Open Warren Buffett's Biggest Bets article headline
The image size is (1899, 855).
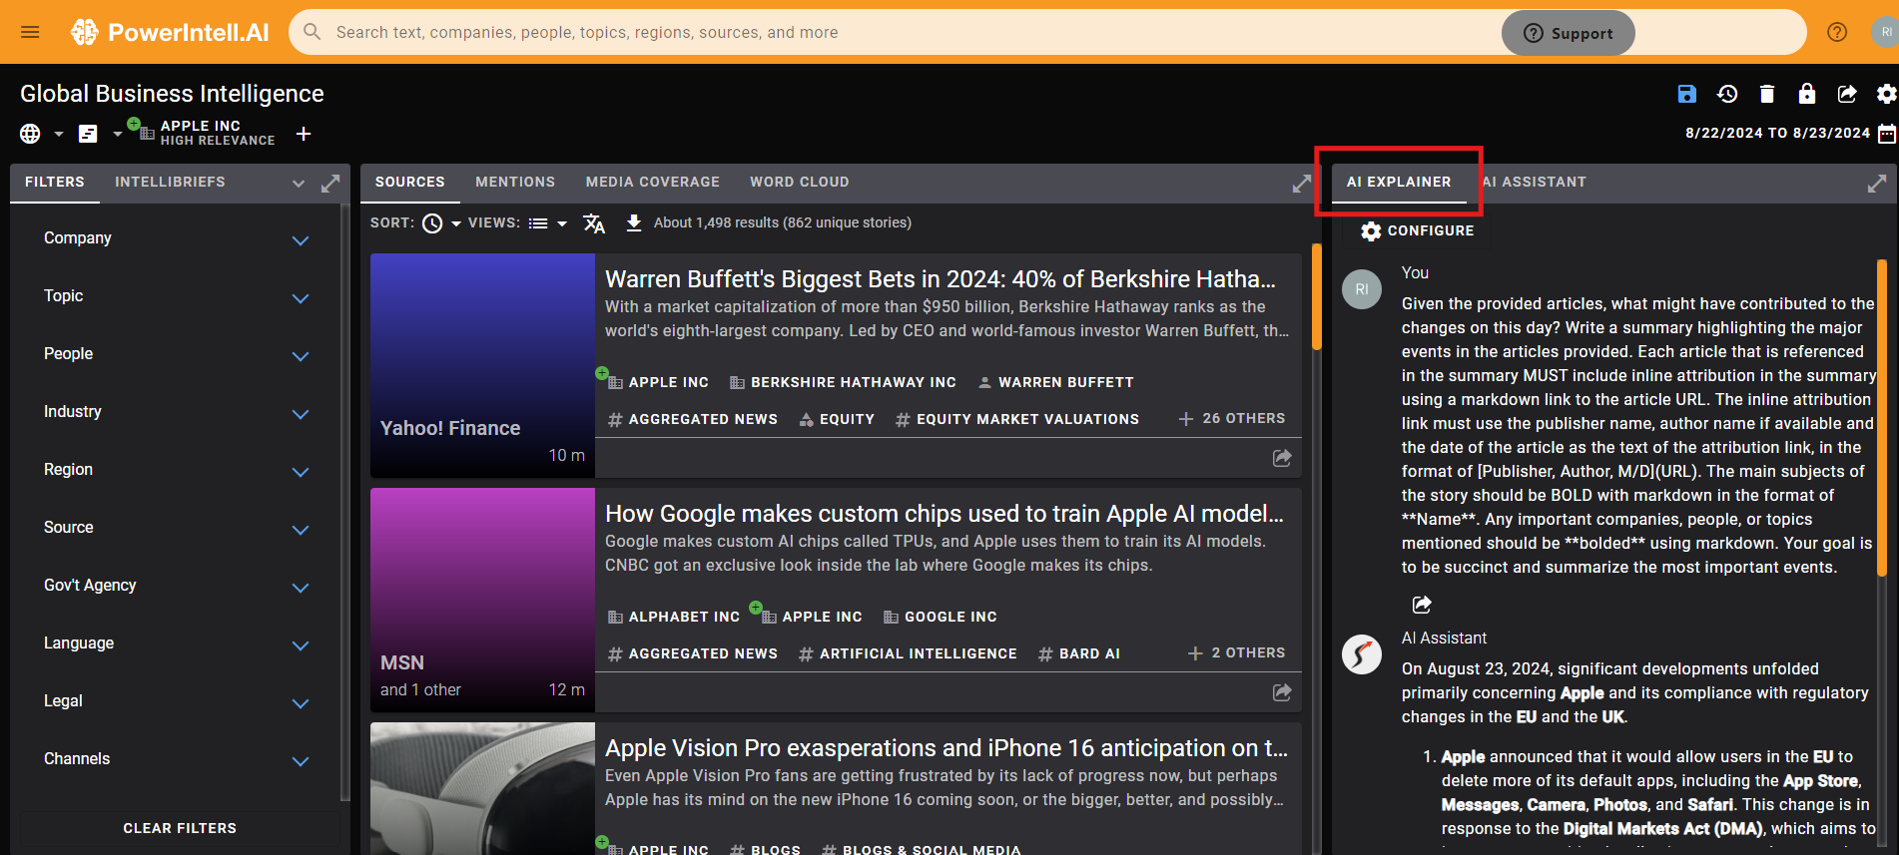tap(941, 278)
